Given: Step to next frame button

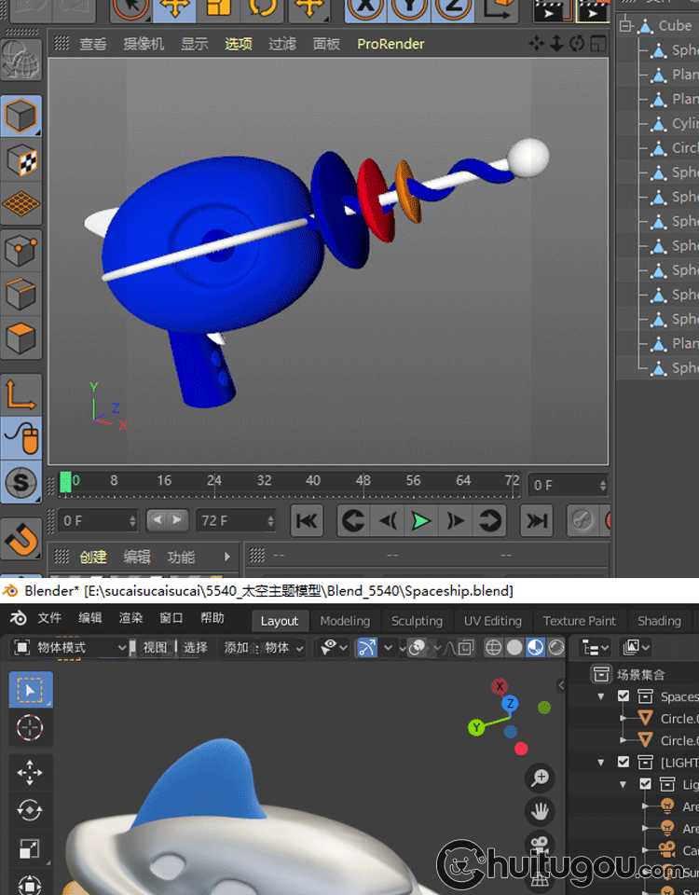Looking at the screenshot, I should coord(456,520).
